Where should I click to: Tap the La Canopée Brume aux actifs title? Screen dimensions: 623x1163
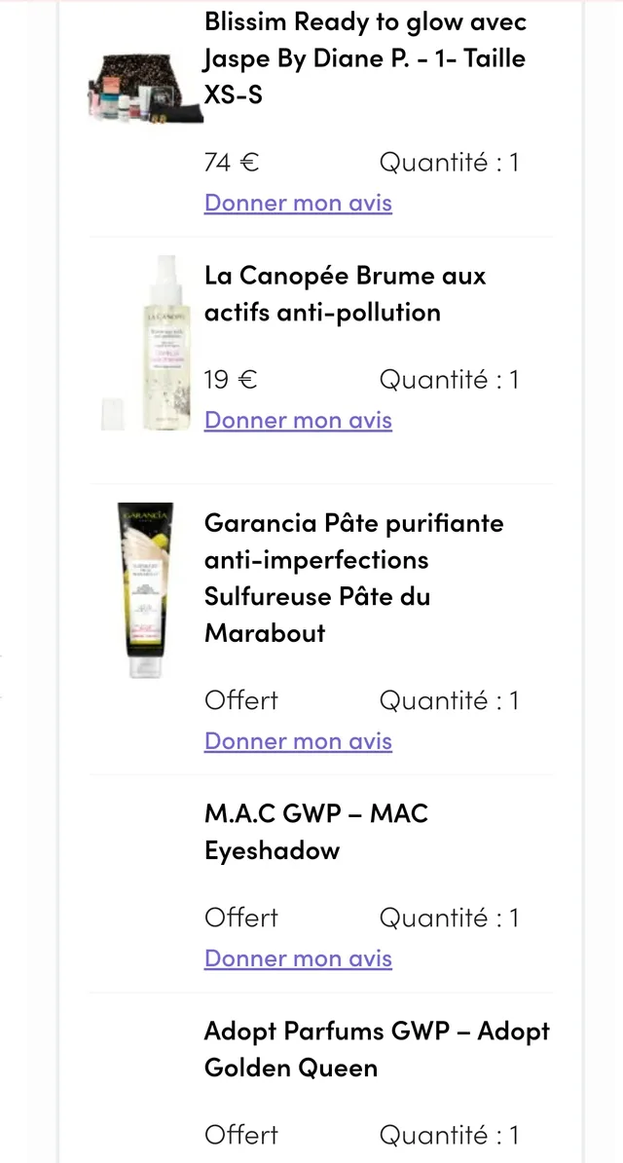click(345, 294)
